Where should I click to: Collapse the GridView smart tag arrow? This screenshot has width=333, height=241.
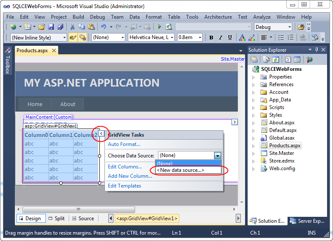pyautogui.click(x=101, y=133)
